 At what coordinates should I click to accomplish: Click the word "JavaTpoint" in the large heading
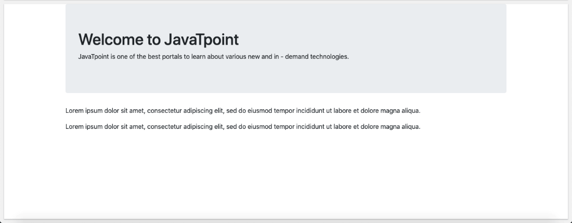coord(201,40)
